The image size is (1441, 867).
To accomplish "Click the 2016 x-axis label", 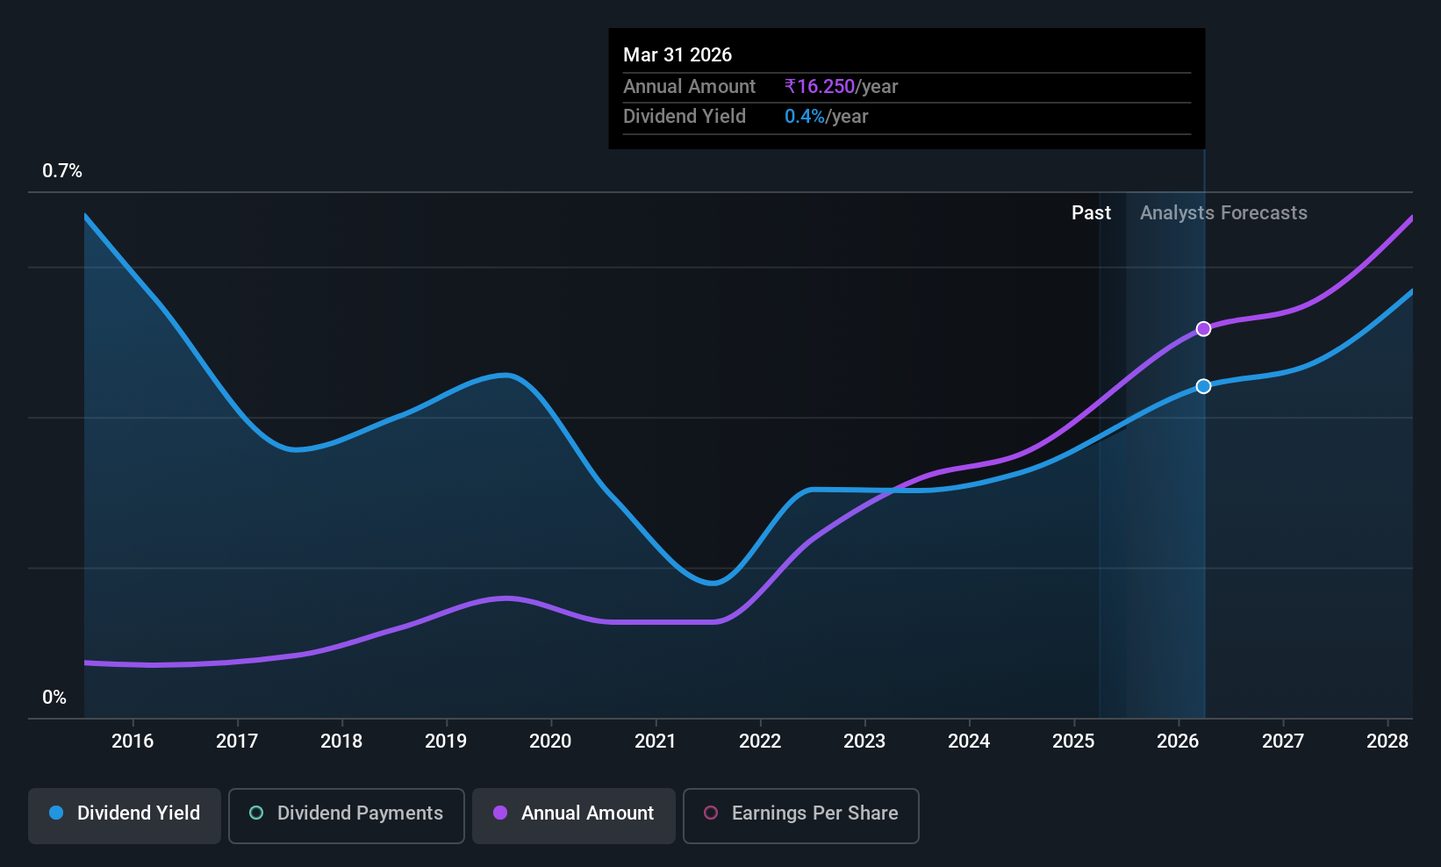I will pos(133,742).
